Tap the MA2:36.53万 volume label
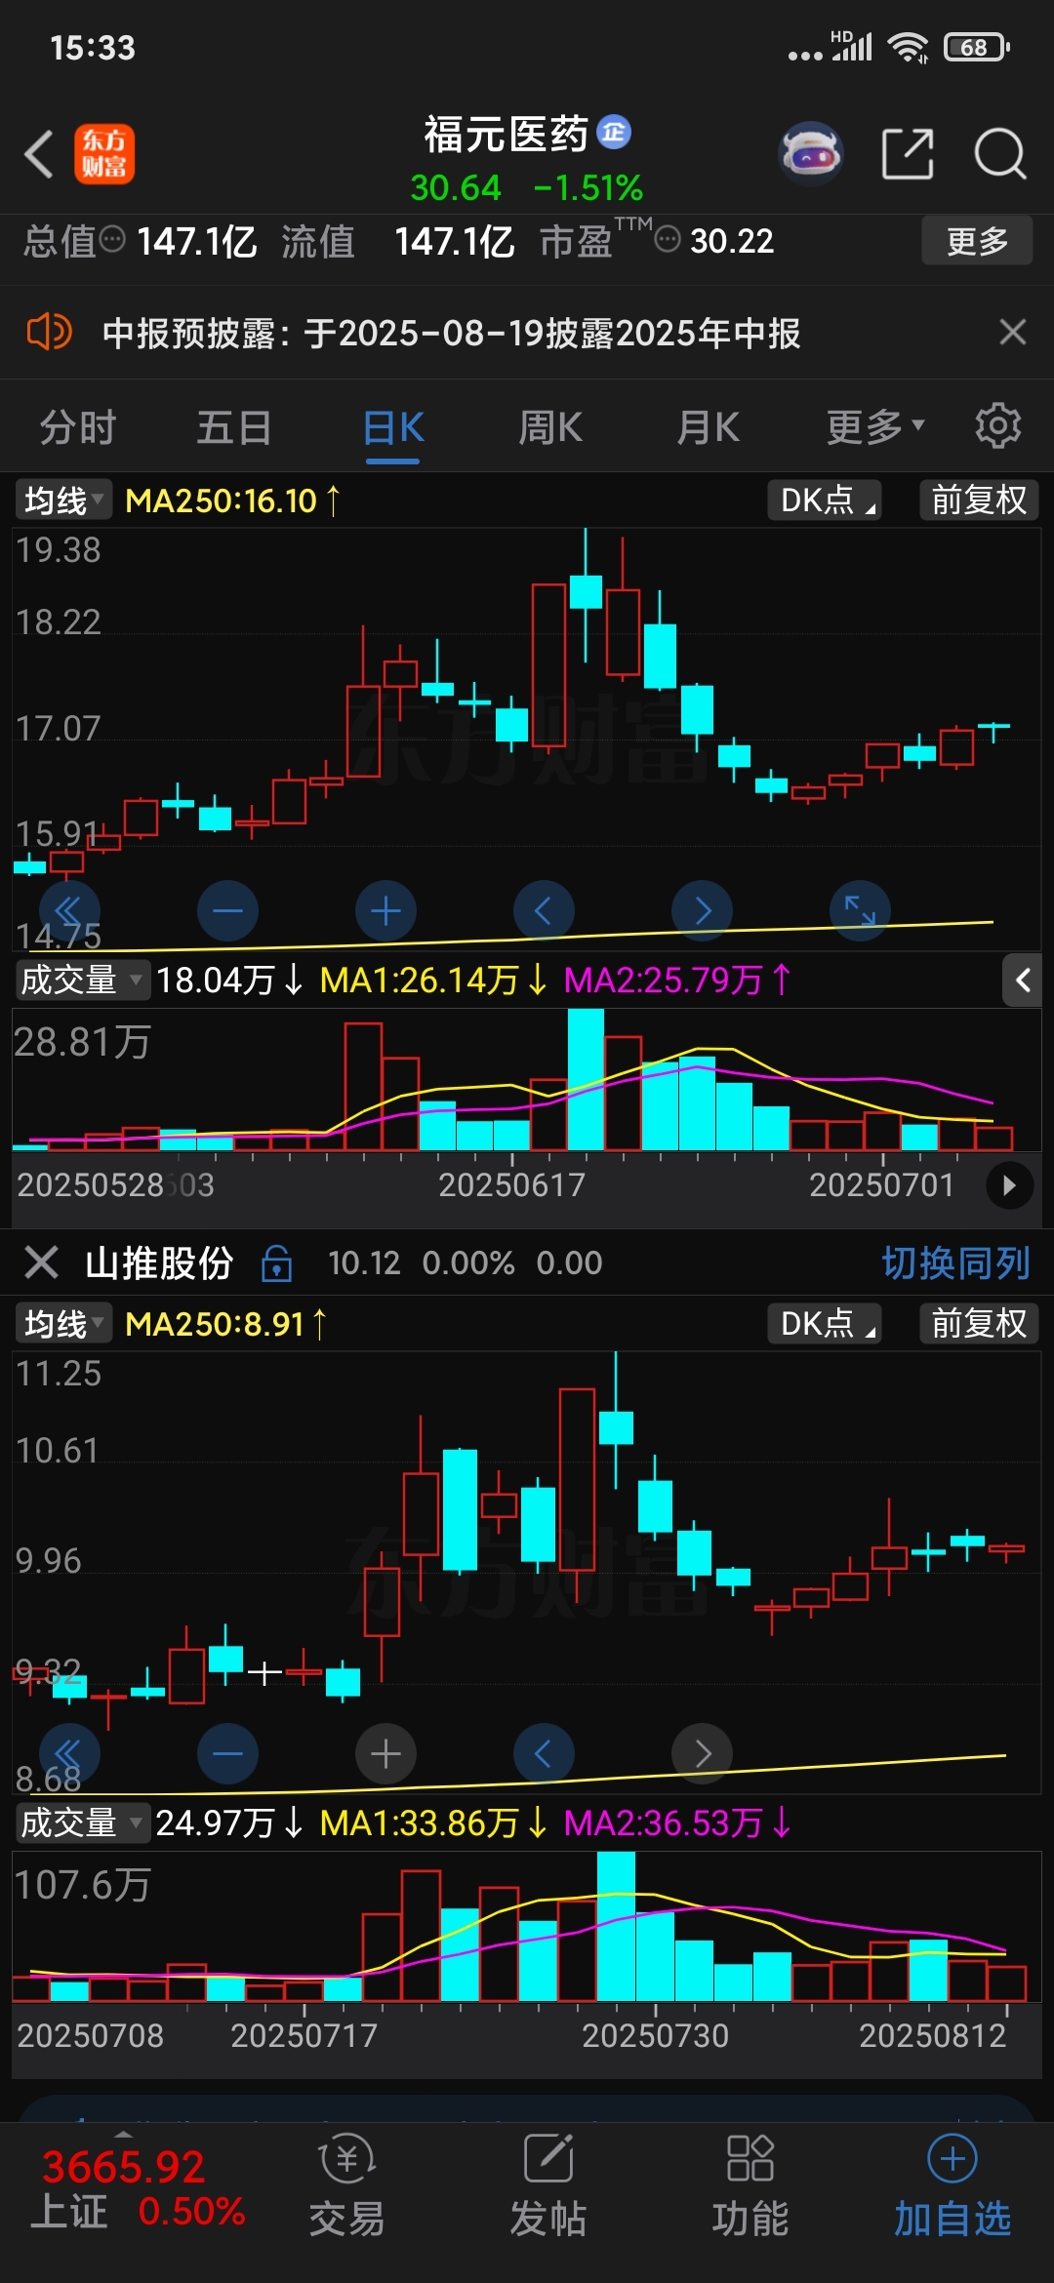Screen dimensions: 1054x2283 click(677, 1822)
